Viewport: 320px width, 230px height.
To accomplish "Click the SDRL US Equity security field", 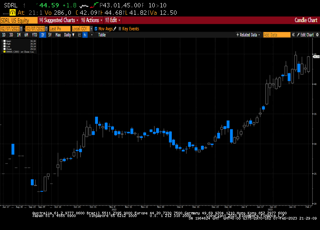I will pyautogui.click(x=19, y=20).
